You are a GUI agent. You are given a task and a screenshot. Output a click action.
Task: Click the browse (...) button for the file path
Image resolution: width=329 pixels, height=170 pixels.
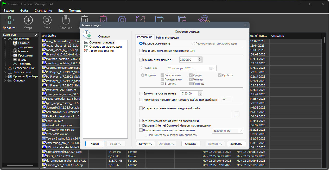237,114
